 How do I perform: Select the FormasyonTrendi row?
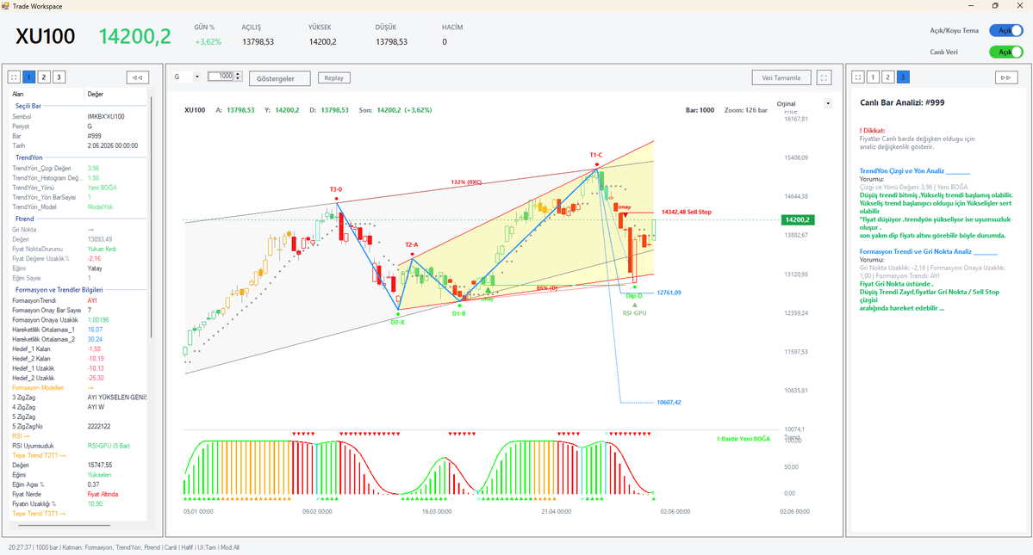79,300
